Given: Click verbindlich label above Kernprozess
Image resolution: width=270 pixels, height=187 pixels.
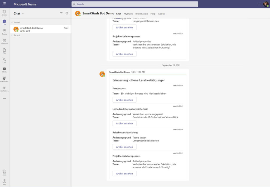Looking at the screenshot, I should pos(178,86).
